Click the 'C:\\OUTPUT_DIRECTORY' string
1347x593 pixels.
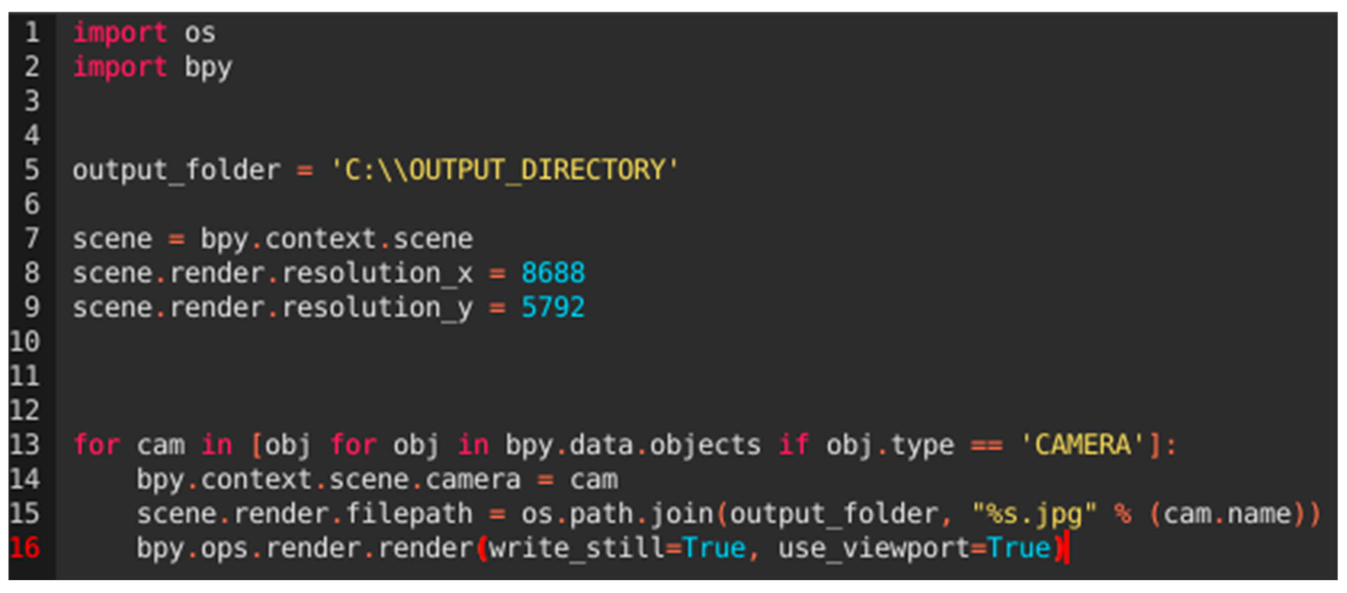point(504,170)
